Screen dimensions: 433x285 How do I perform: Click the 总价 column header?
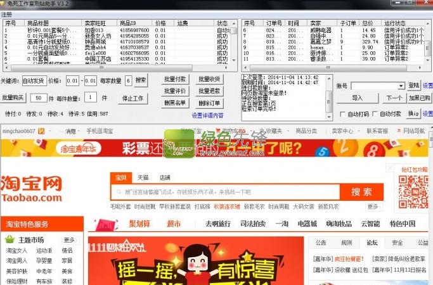(371, 23)
